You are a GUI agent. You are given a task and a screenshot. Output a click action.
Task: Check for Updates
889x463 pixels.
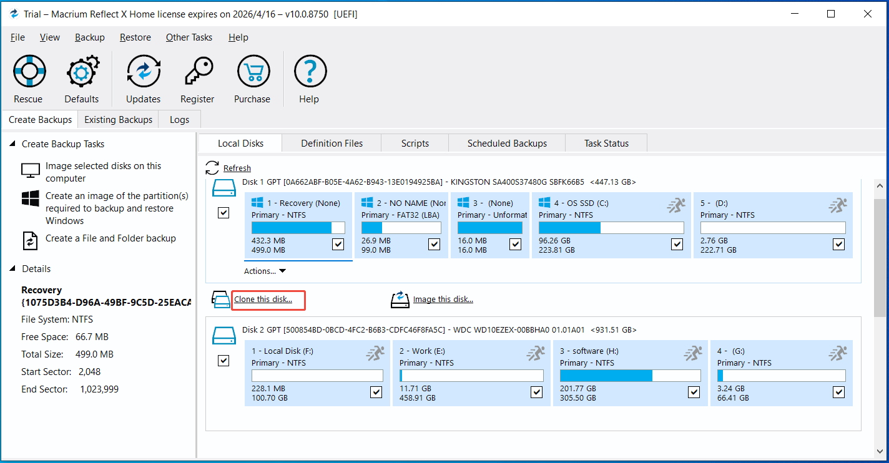(x=143, y=78)
